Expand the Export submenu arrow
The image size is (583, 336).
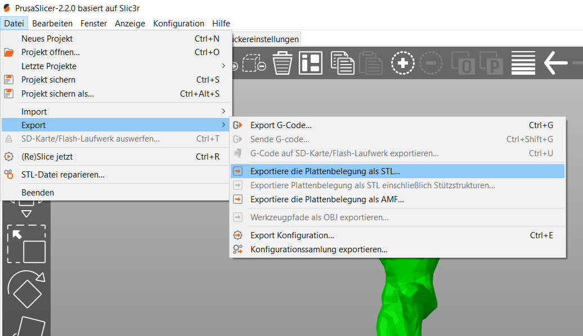click(x=223, y=125)
